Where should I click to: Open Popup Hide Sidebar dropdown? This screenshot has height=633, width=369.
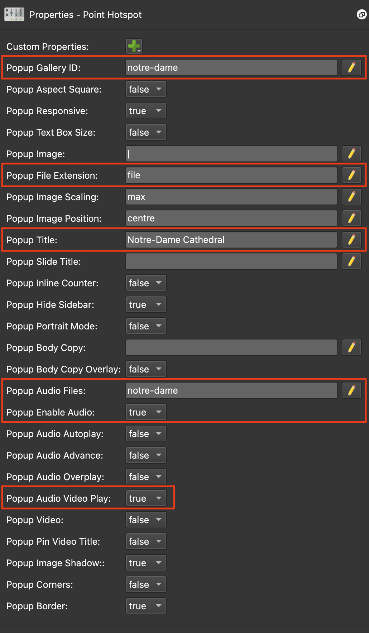point(146,304)
